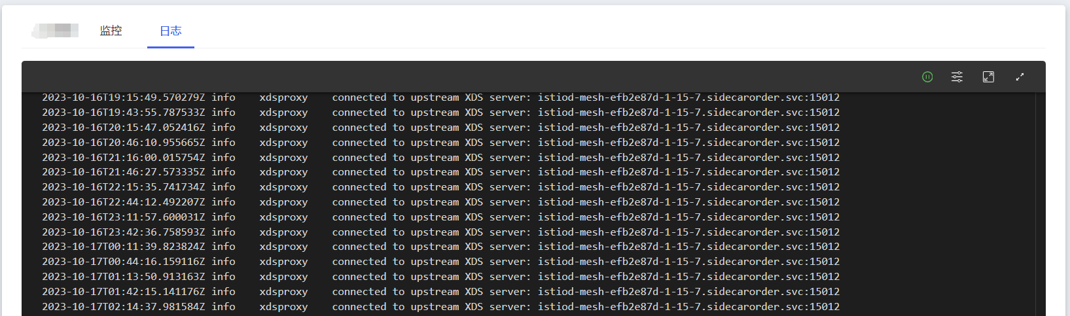Switch to the 监控 tab

111,31
